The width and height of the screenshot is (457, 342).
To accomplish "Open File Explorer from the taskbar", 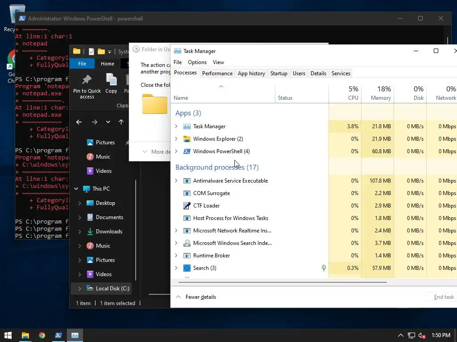I will [25, 335].
